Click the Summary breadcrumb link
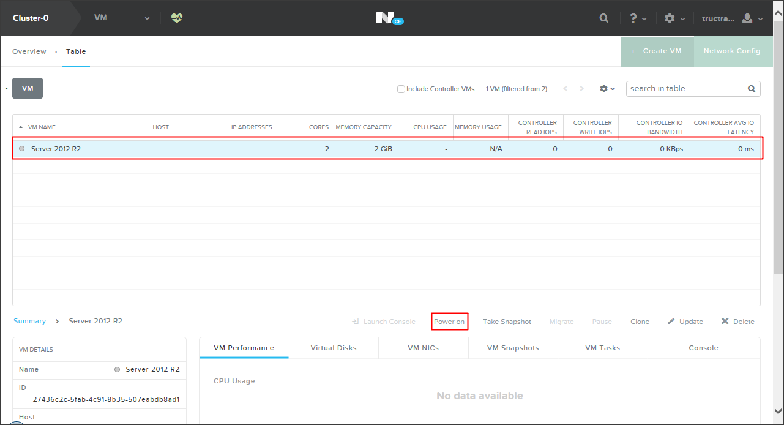Screen dimensions: 784x425 (30, 321)
